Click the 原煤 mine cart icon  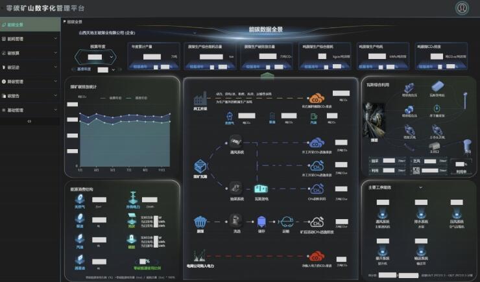(200, 221)
